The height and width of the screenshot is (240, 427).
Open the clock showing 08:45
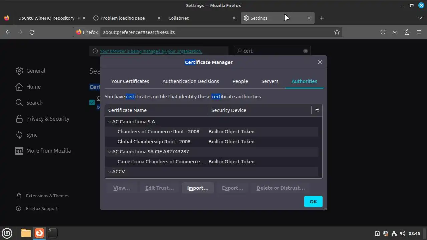(x=414, y=233)
